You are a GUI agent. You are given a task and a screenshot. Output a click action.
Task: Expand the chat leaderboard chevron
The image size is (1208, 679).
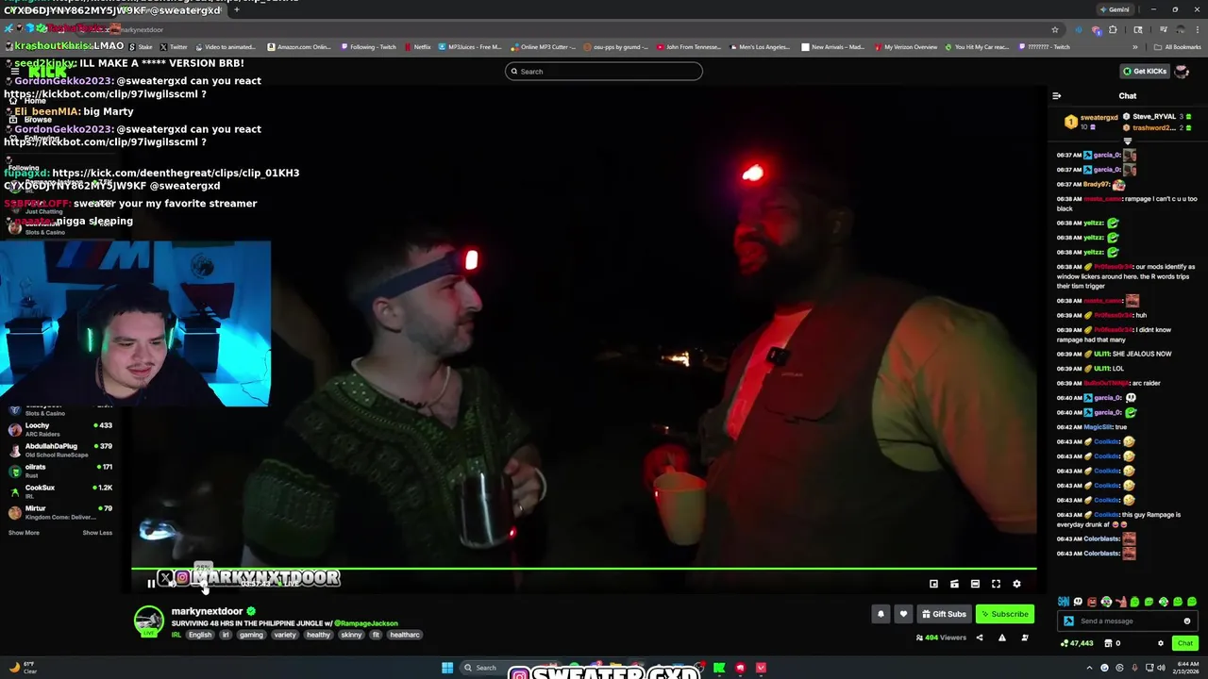pos(1128,141)
